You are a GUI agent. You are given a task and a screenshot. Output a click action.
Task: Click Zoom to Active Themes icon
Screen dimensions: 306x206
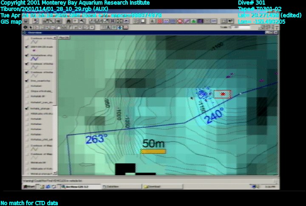click(x=99, y=21)
